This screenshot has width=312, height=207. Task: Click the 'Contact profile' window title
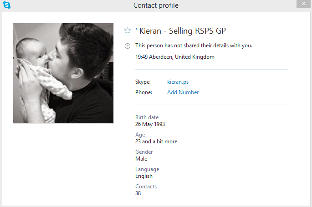(156, 5)
